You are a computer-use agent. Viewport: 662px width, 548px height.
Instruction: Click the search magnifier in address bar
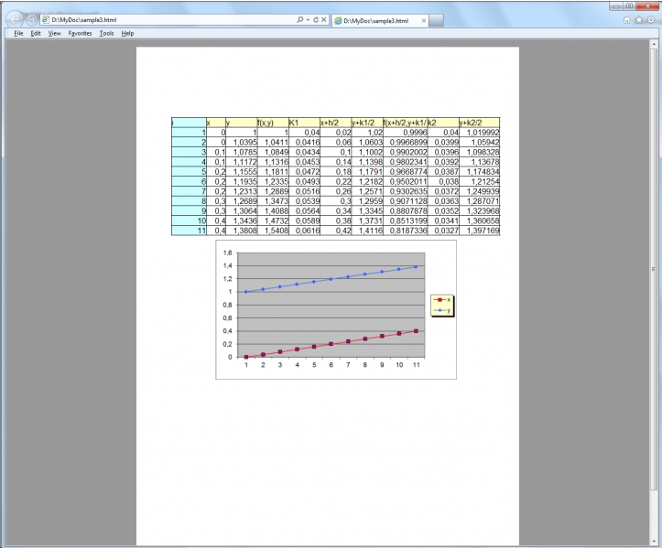tap(299, 20)
